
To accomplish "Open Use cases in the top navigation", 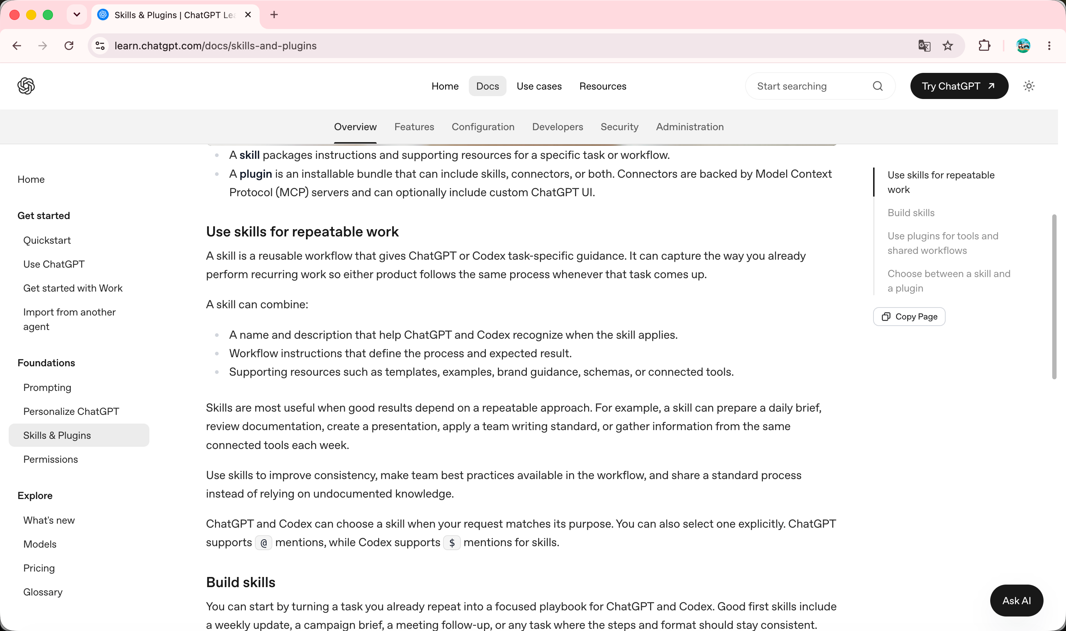I will point(539,86).
